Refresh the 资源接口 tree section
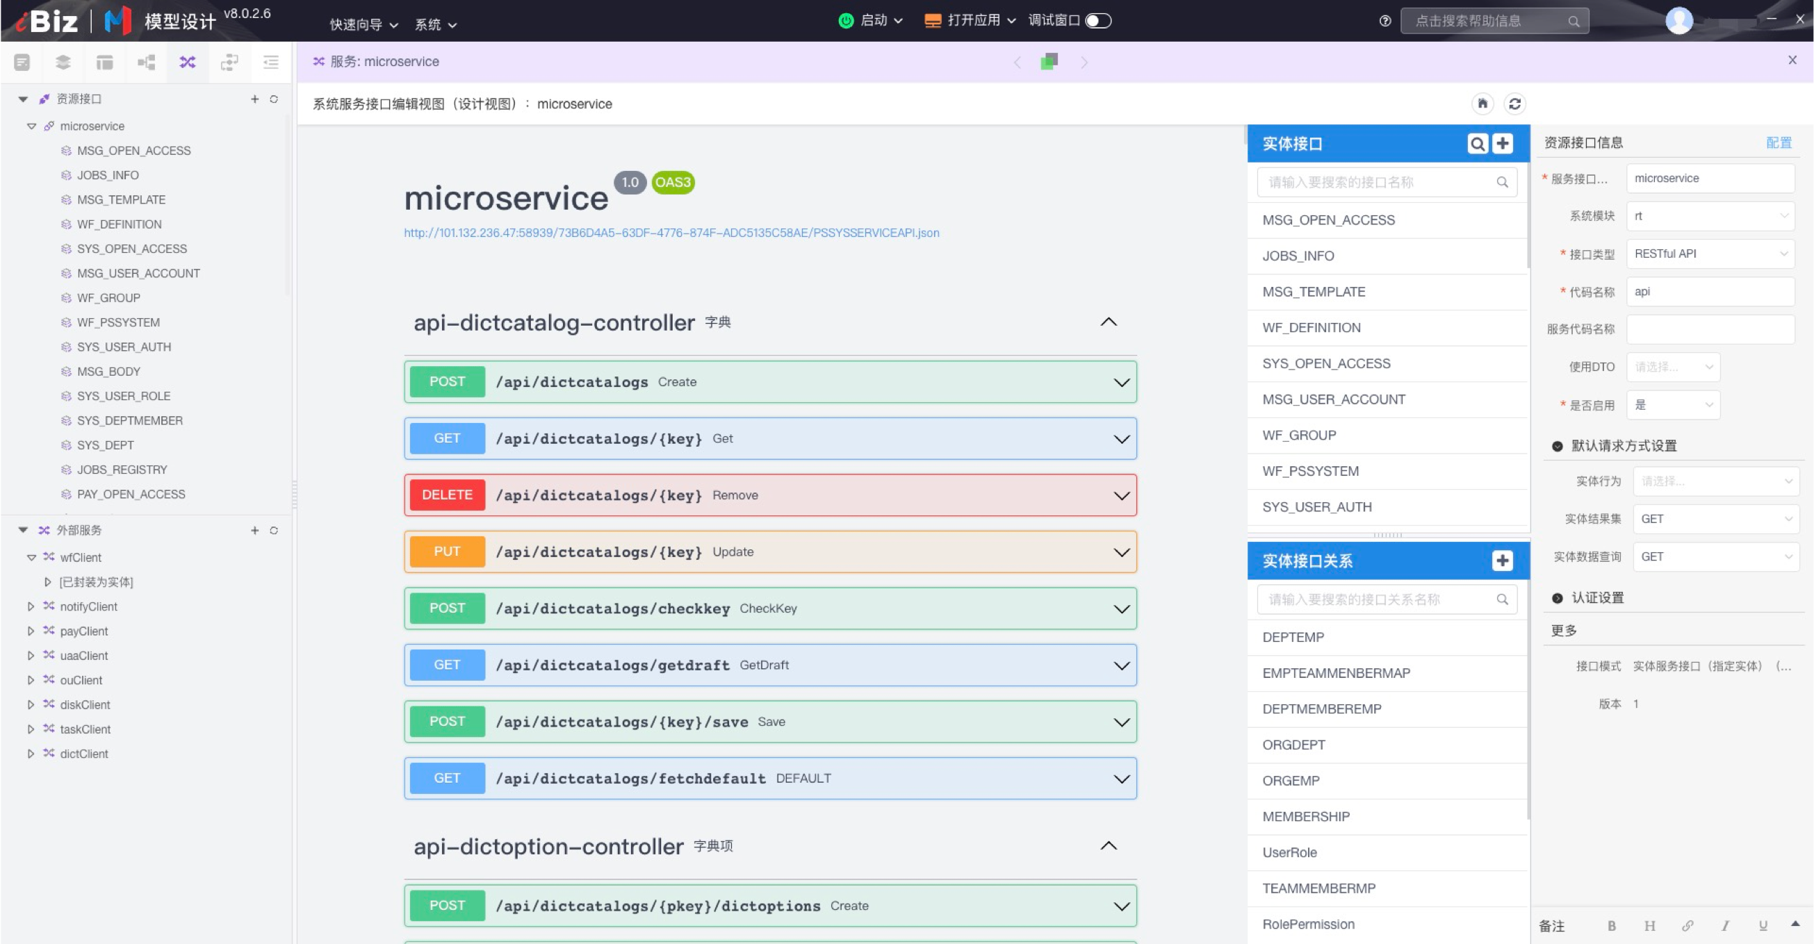This screenshot has height=944, width=1814. click(x=274, y=99)
